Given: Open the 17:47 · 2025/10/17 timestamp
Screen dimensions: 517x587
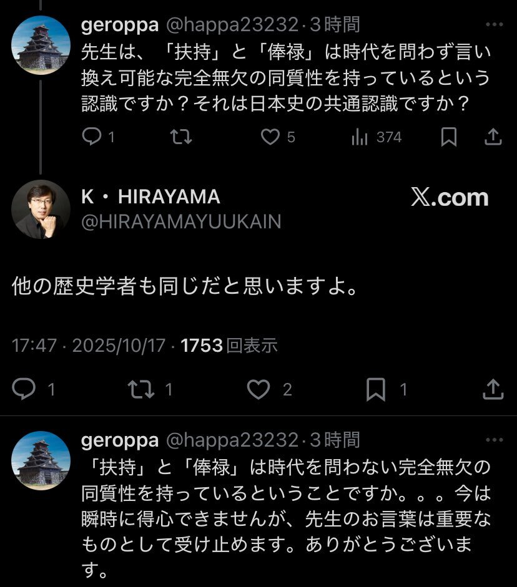Looking at the screenshot, I should coord(89,345).
